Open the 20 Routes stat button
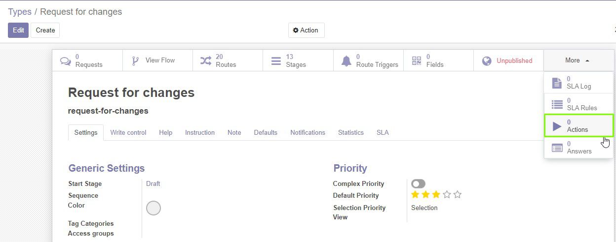Image resolution: width=616 pixels, height=242 pixels. (228, 60)
